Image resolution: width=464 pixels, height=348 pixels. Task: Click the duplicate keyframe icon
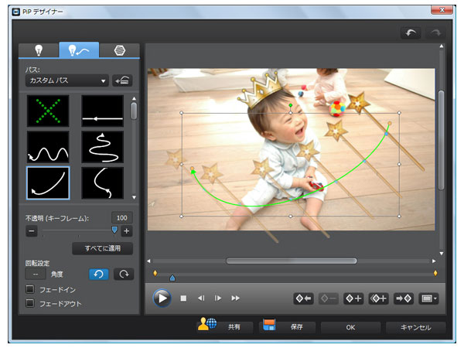coord(378,299)
